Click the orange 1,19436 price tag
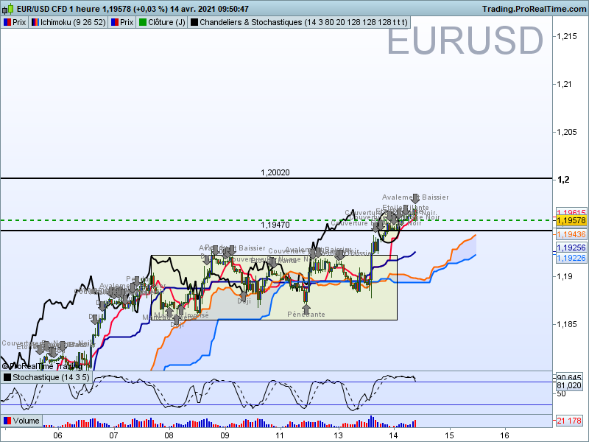 pyautogui.click(x=571, y=234)
